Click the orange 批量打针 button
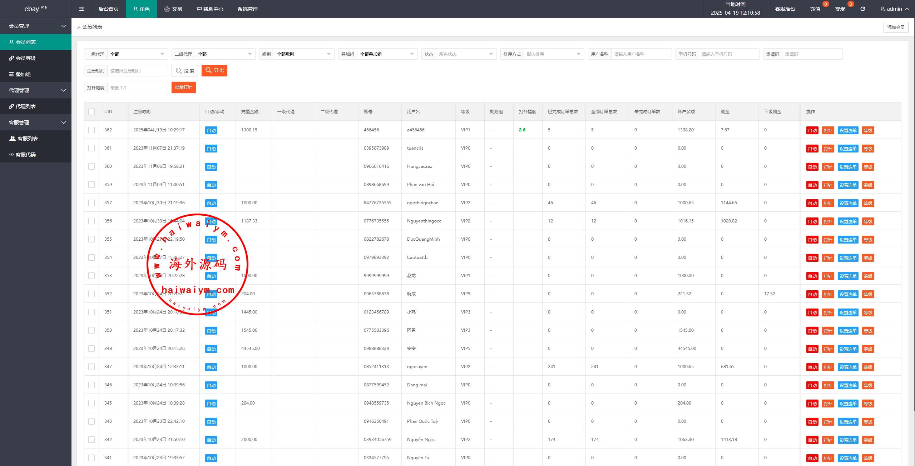 tap(183, 87)
